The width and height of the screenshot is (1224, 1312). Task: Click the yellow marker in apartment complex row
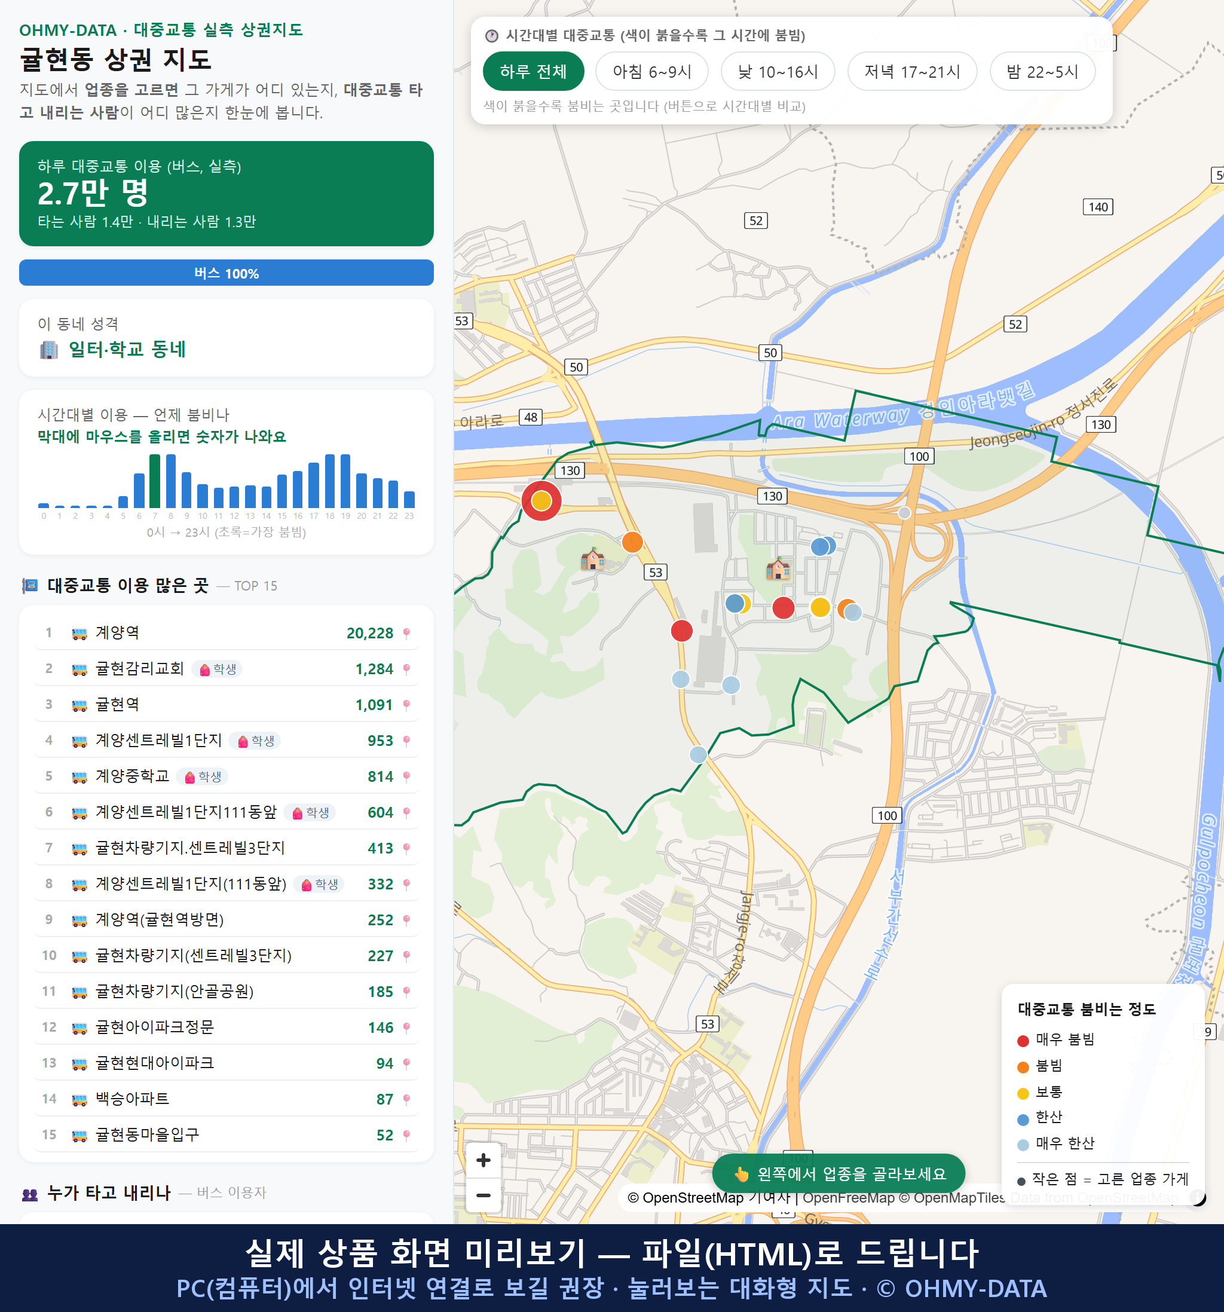(820, 607)
